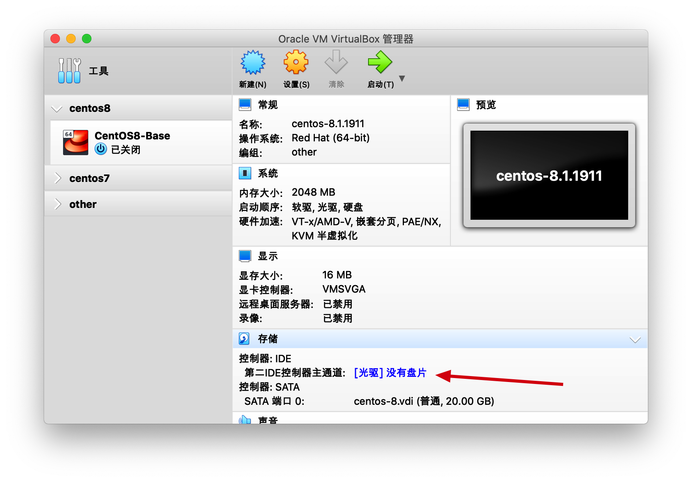Expand the centos7 group

coord(58,178)
